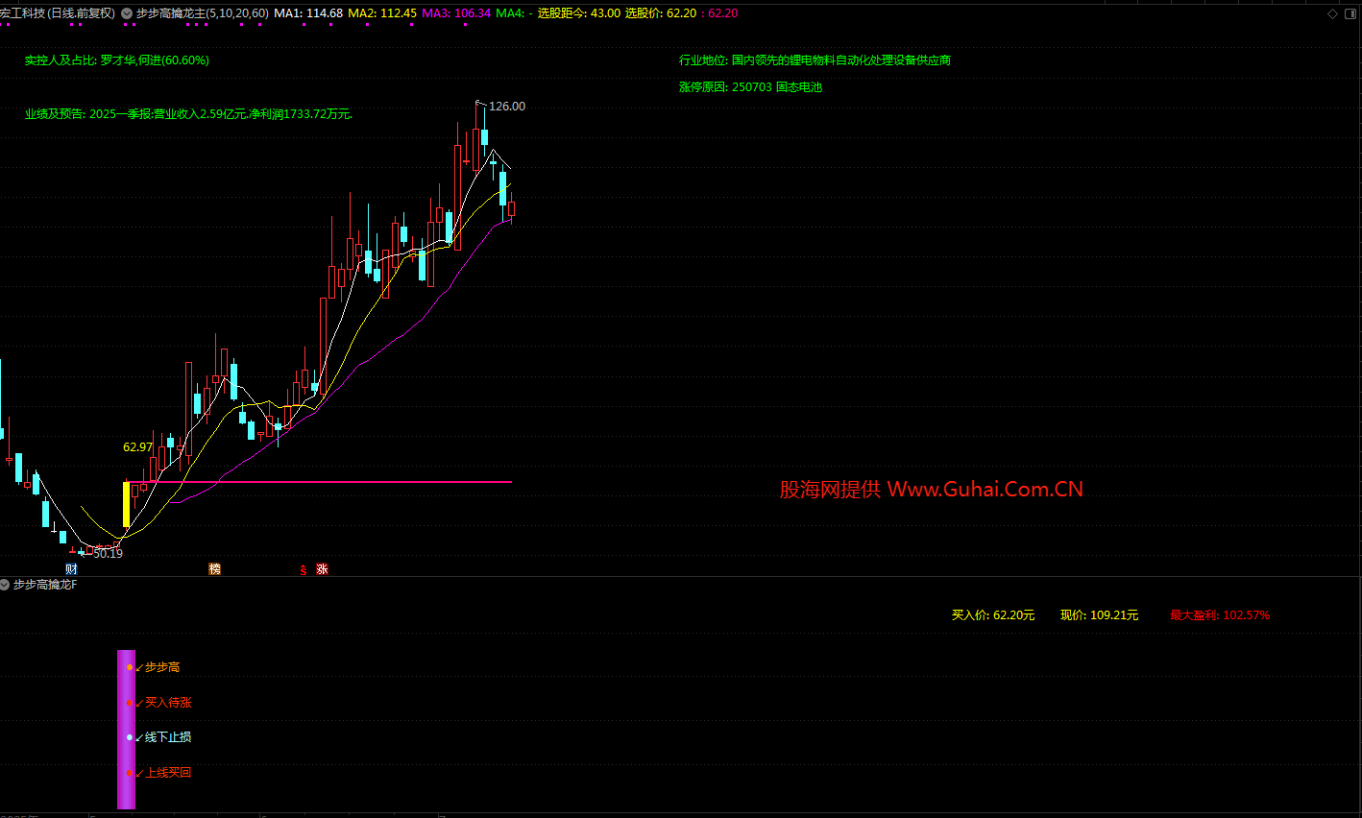Click the 榜 leaderboard marker icon
1362x818 pixels.
[x=215, y=569]
